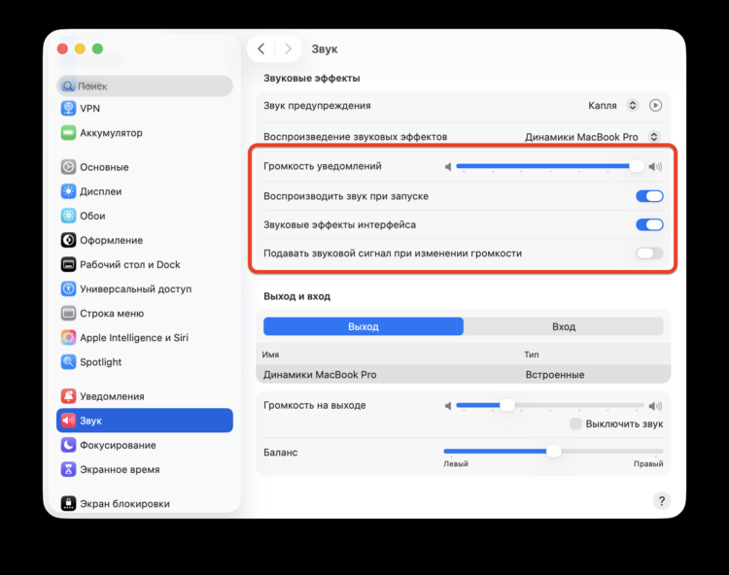Enable Подавать звуковой сигнал при изменении громкости
This screenshot has height=575, width=729.
(649, 254)
